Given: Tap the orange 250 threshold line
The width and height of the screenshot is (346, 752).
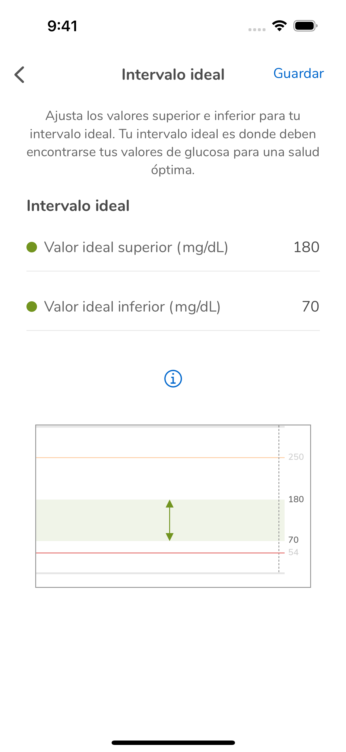Looking at the screenshot, I should click(147, 457).
